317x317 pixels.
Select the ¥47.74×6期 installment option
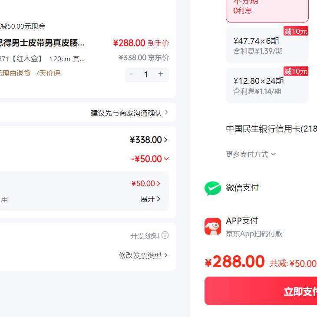[267, 46]
